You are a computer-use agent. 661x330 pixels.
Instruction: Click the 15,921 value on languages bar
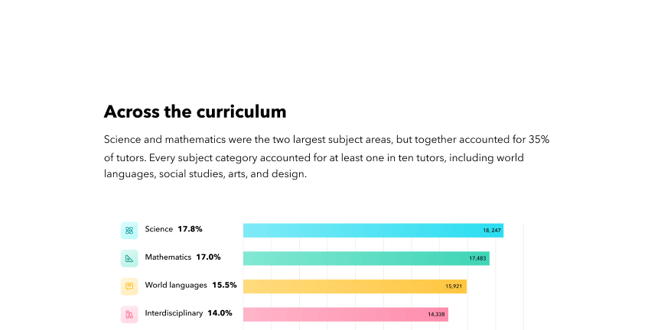click(x=454, y=286)
